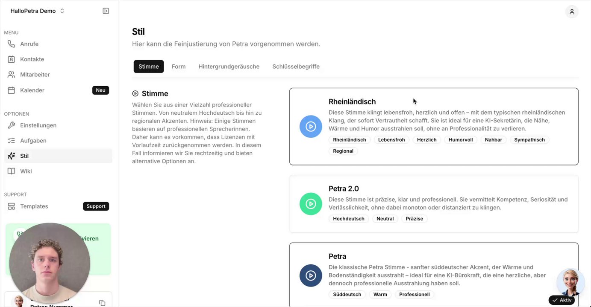Image resolution: width=591 pixels, height=307 pixels.
Task: Switch to the Form tab
Action: [x=179, y=67]
